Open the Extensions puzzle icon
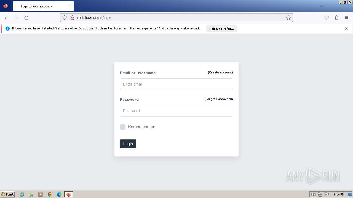This screenshot has width=353, height=198. 336,18
